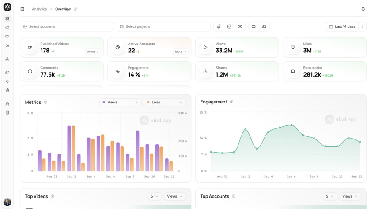Open Top Accounts sort dropdown Views

click(350, 196)
